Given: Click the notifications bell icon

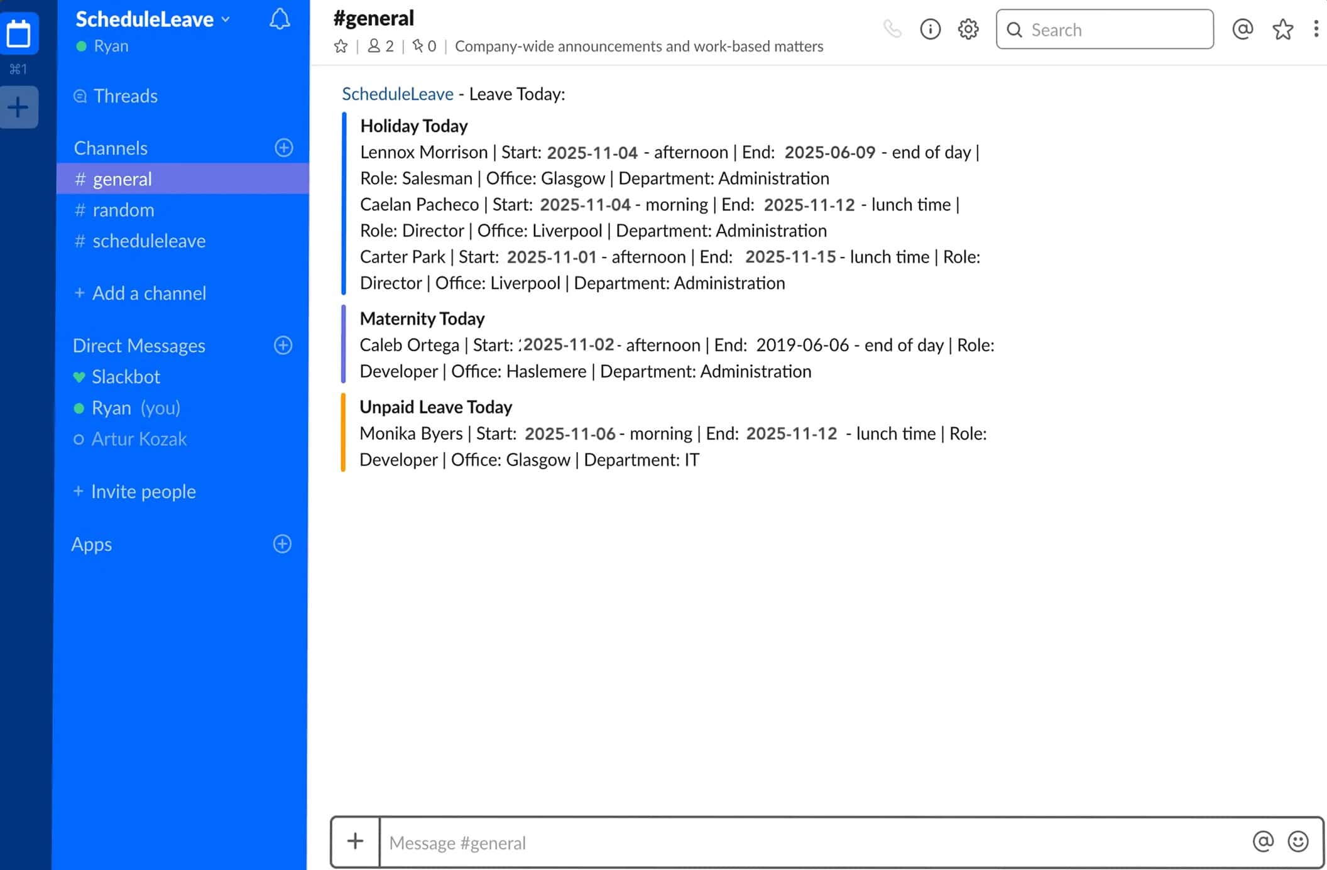Looking at the screenshot, I should pos(280,19).
